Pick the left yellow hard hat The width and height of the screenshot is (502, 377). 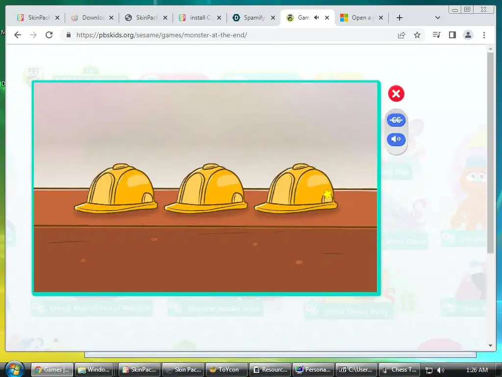click(x=116, y=188)
